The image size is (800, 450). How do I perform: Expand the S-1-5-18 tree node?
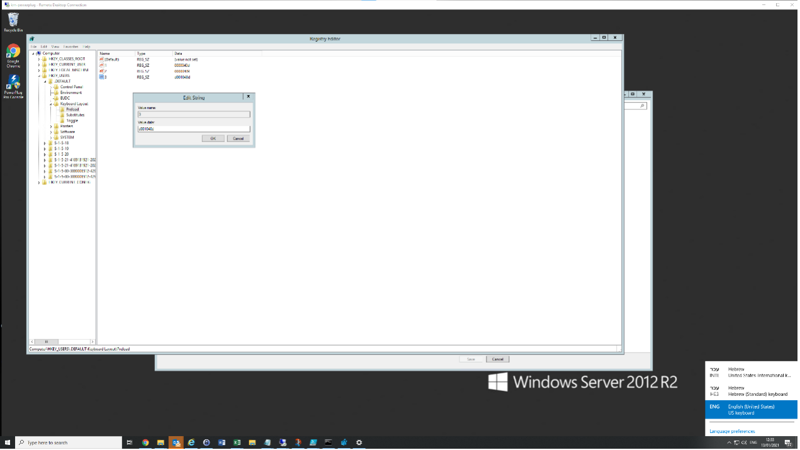point(45,143)
